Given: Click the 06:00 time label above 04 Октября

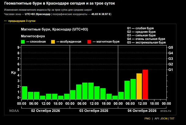Looking at the screenshot, I should 130,104.
